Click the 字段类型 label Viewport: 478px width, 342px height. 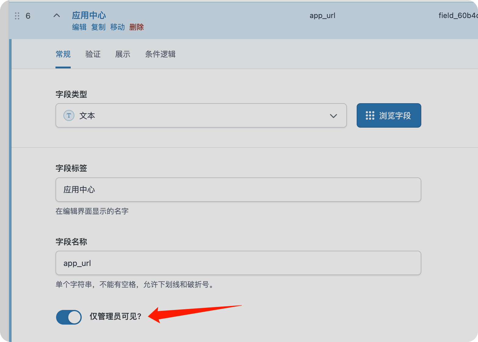(x=71, y=94)
